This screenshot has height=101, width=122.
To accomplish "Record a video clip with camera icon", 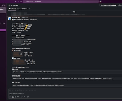I will tap(21, 97).
